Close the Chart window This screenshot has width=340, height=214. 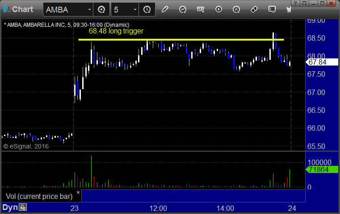click(332, 3)
